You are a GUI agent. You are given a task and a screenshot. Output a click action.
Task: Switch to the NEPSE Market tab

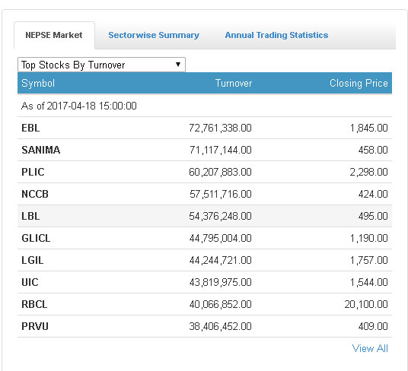(54, 35)
